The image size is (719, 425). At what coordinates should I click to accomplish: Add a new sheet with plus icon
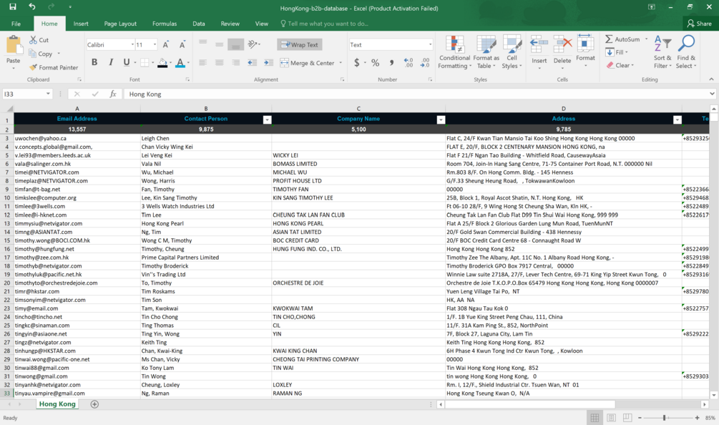pyautogui.click(x=94, y=404)
